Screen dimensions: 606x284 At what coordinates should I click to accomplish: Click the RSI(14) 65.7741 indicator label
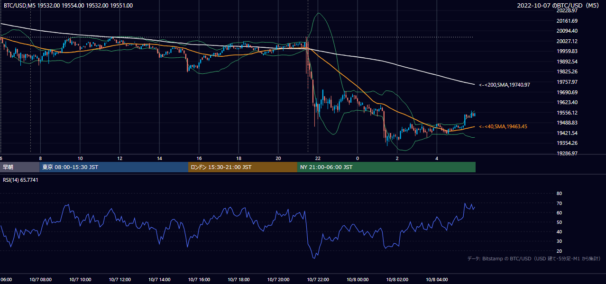20,180
